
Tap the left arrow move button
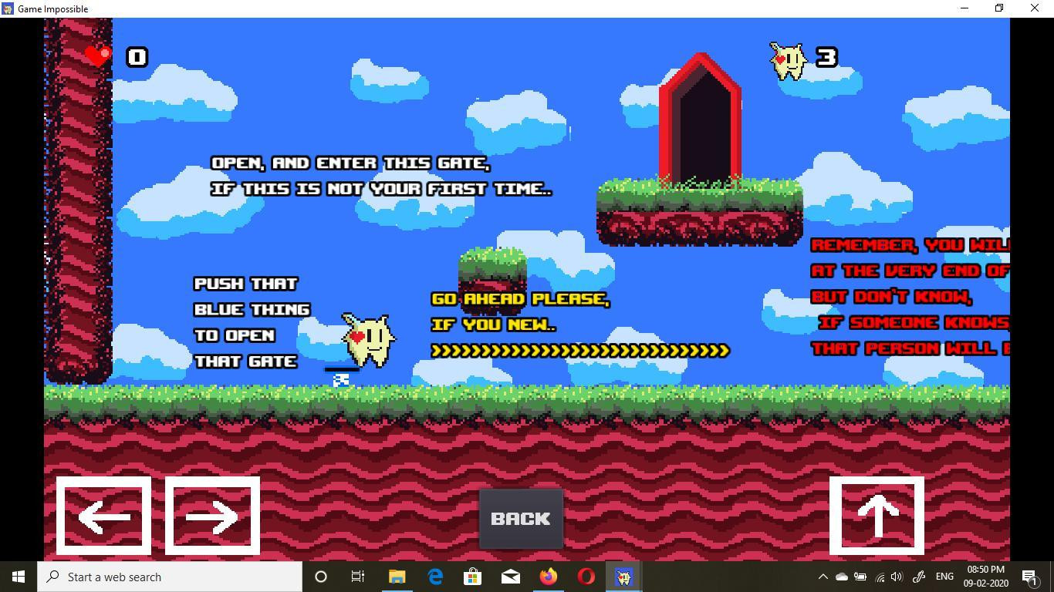pyautogui.click(x=103, y=516)
